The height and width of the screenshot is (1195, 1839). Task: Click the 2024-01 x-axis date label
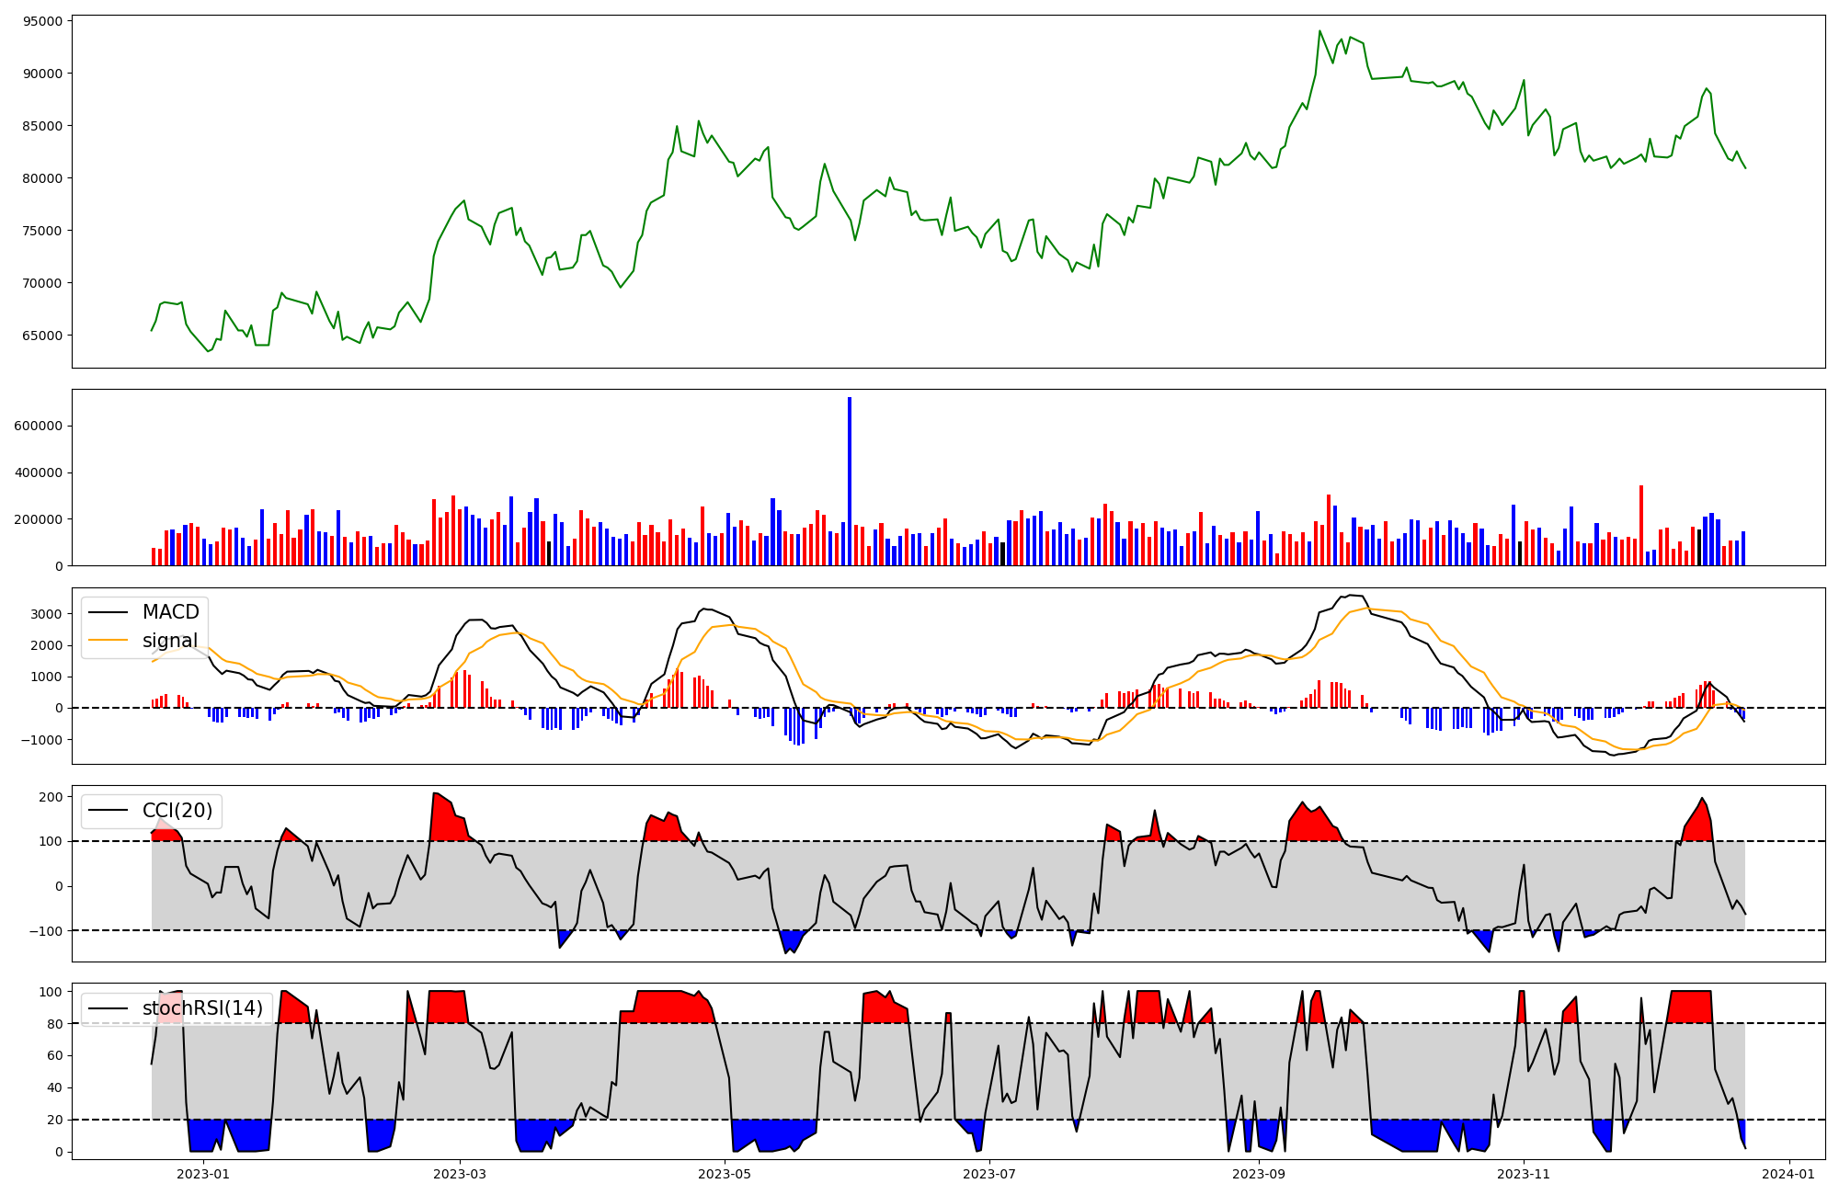click(x=1788, y=1173)
